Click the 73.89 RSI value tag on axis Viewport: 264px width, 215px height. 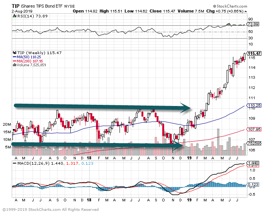click(253, 24)
